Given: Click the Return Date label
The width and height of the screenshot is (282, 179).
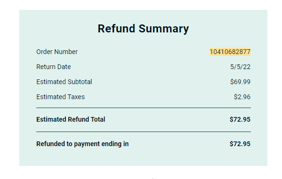Looking at the screenshot, I should click(x=54, y=67).
